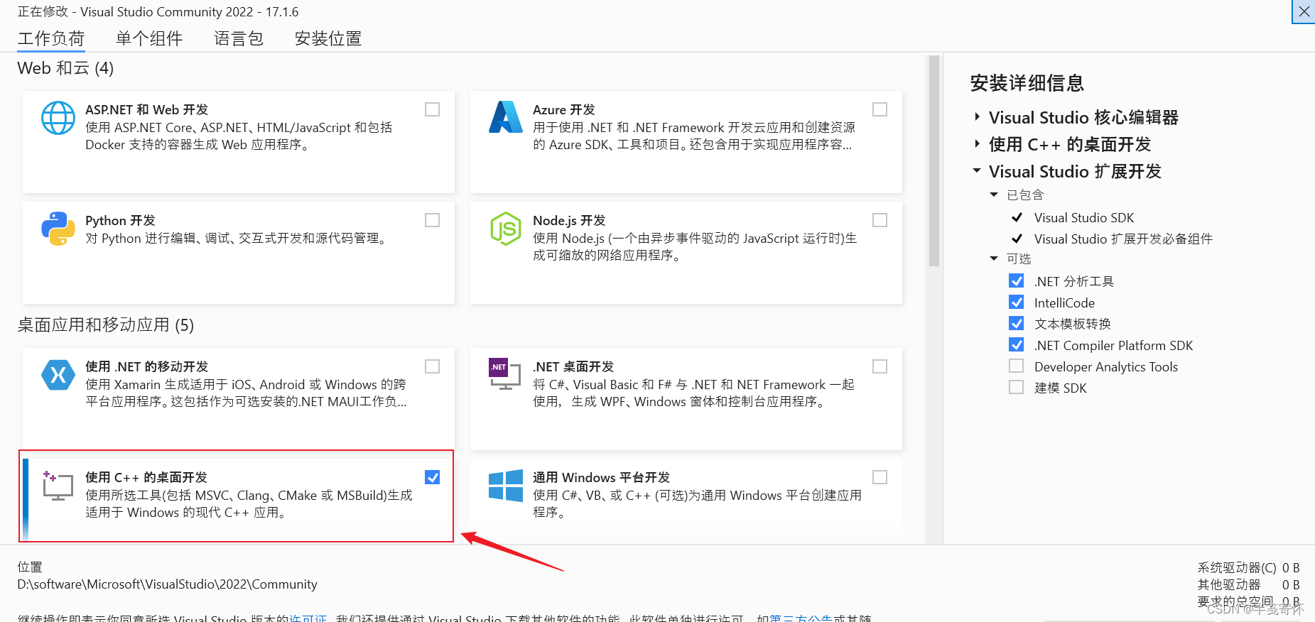Image resolution: width=1315 pixels, height=622 pixels.
Task: Click the C++ desktop development icon
Action: (58, 486)
